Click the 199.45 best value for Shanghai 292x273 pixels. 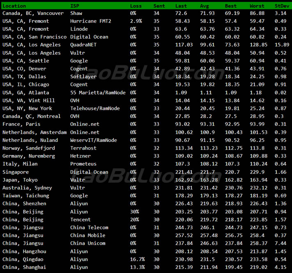pos(234,267)
